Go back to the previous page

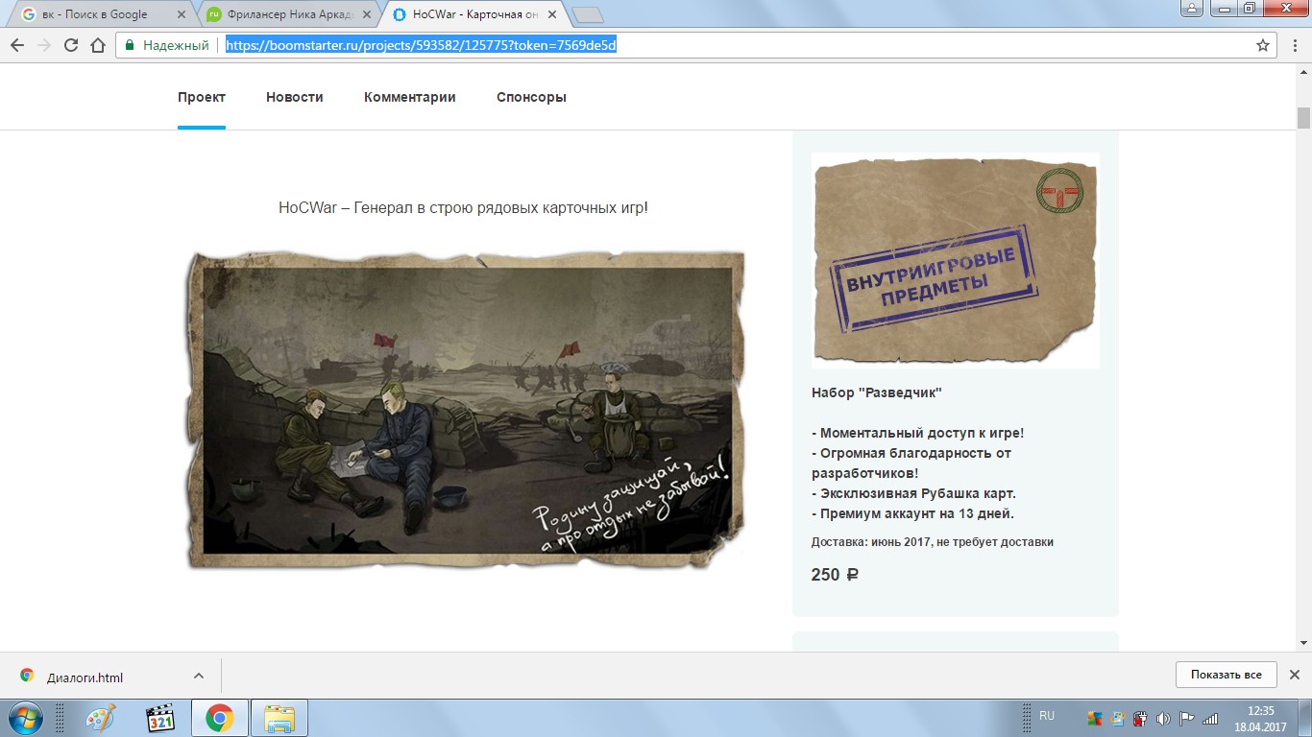17,45
